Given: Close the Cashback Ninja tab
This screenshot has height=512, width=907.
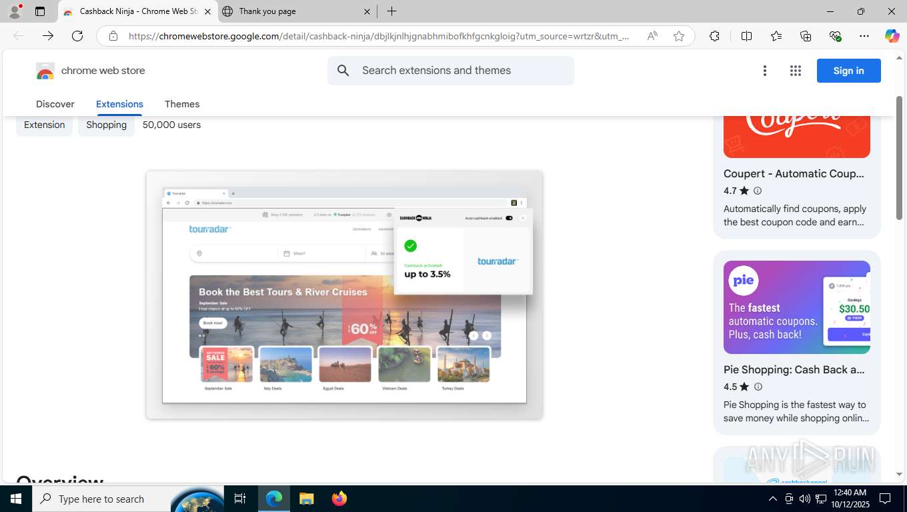Looking at the screenshot, I should point(207,11).
